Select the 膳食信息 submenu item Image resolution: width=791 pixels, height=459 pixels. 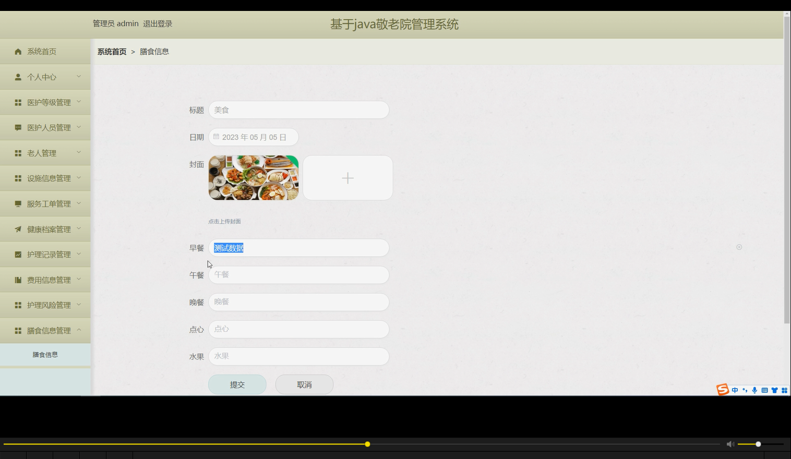[45, 354]
